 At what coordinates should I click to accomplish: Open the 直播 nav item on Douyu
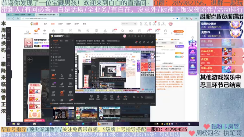[x=53, y=24]
